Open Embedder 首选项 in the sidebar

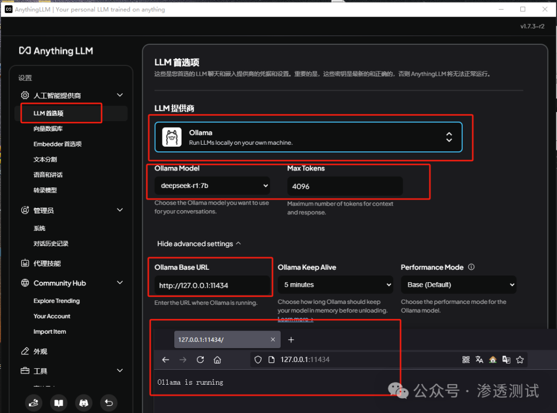[x=58, y=144]
